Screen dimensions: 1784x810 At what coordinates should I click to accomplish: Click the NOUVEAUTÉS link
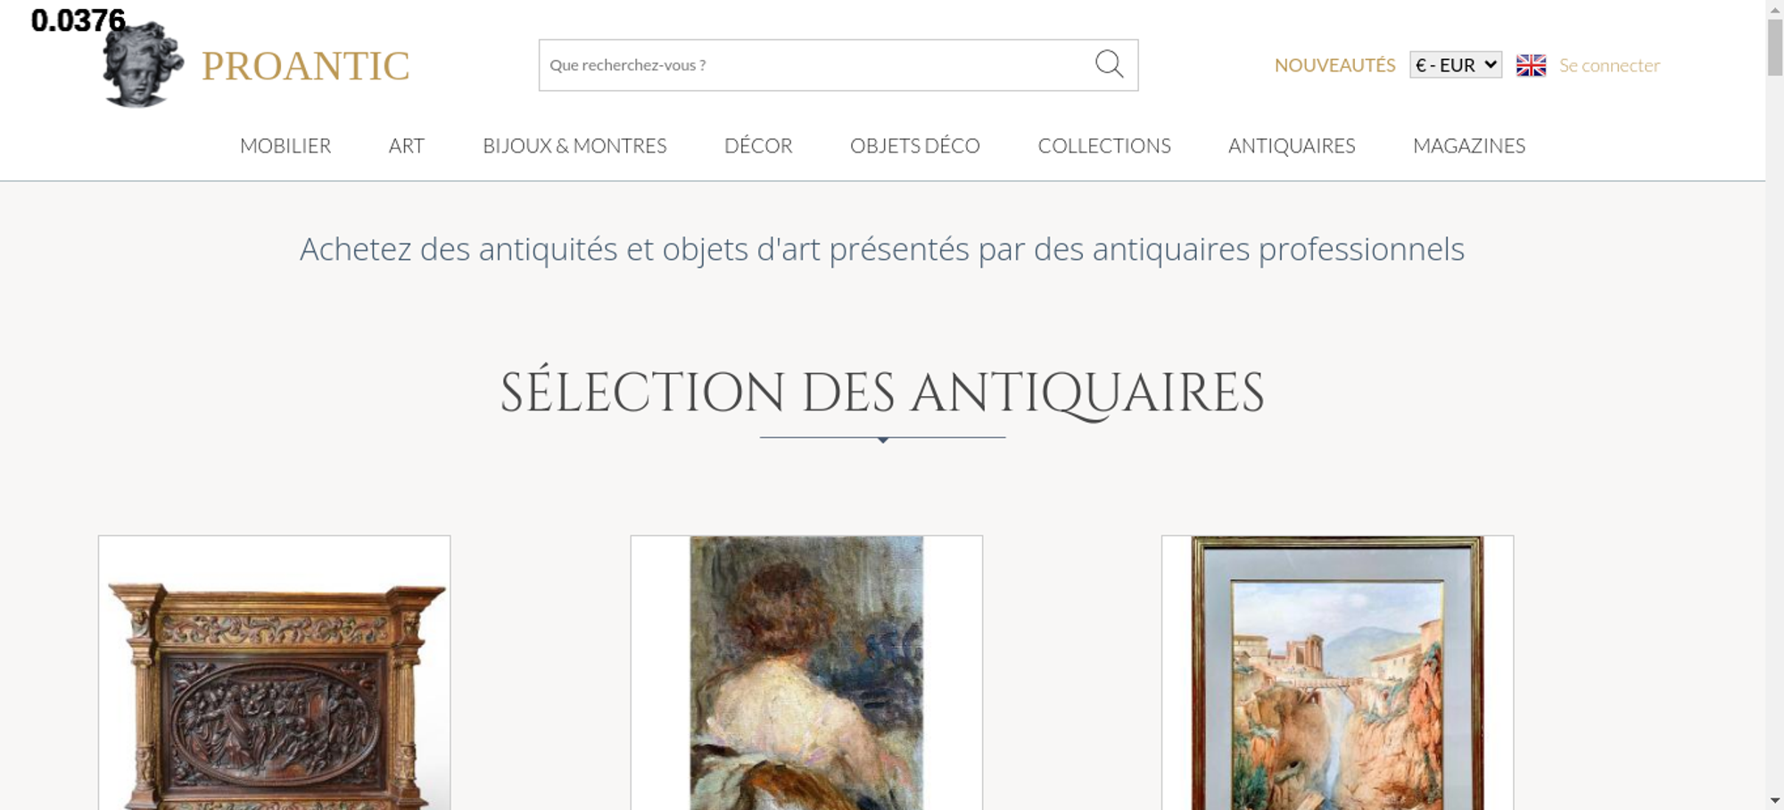(1334, 65)
